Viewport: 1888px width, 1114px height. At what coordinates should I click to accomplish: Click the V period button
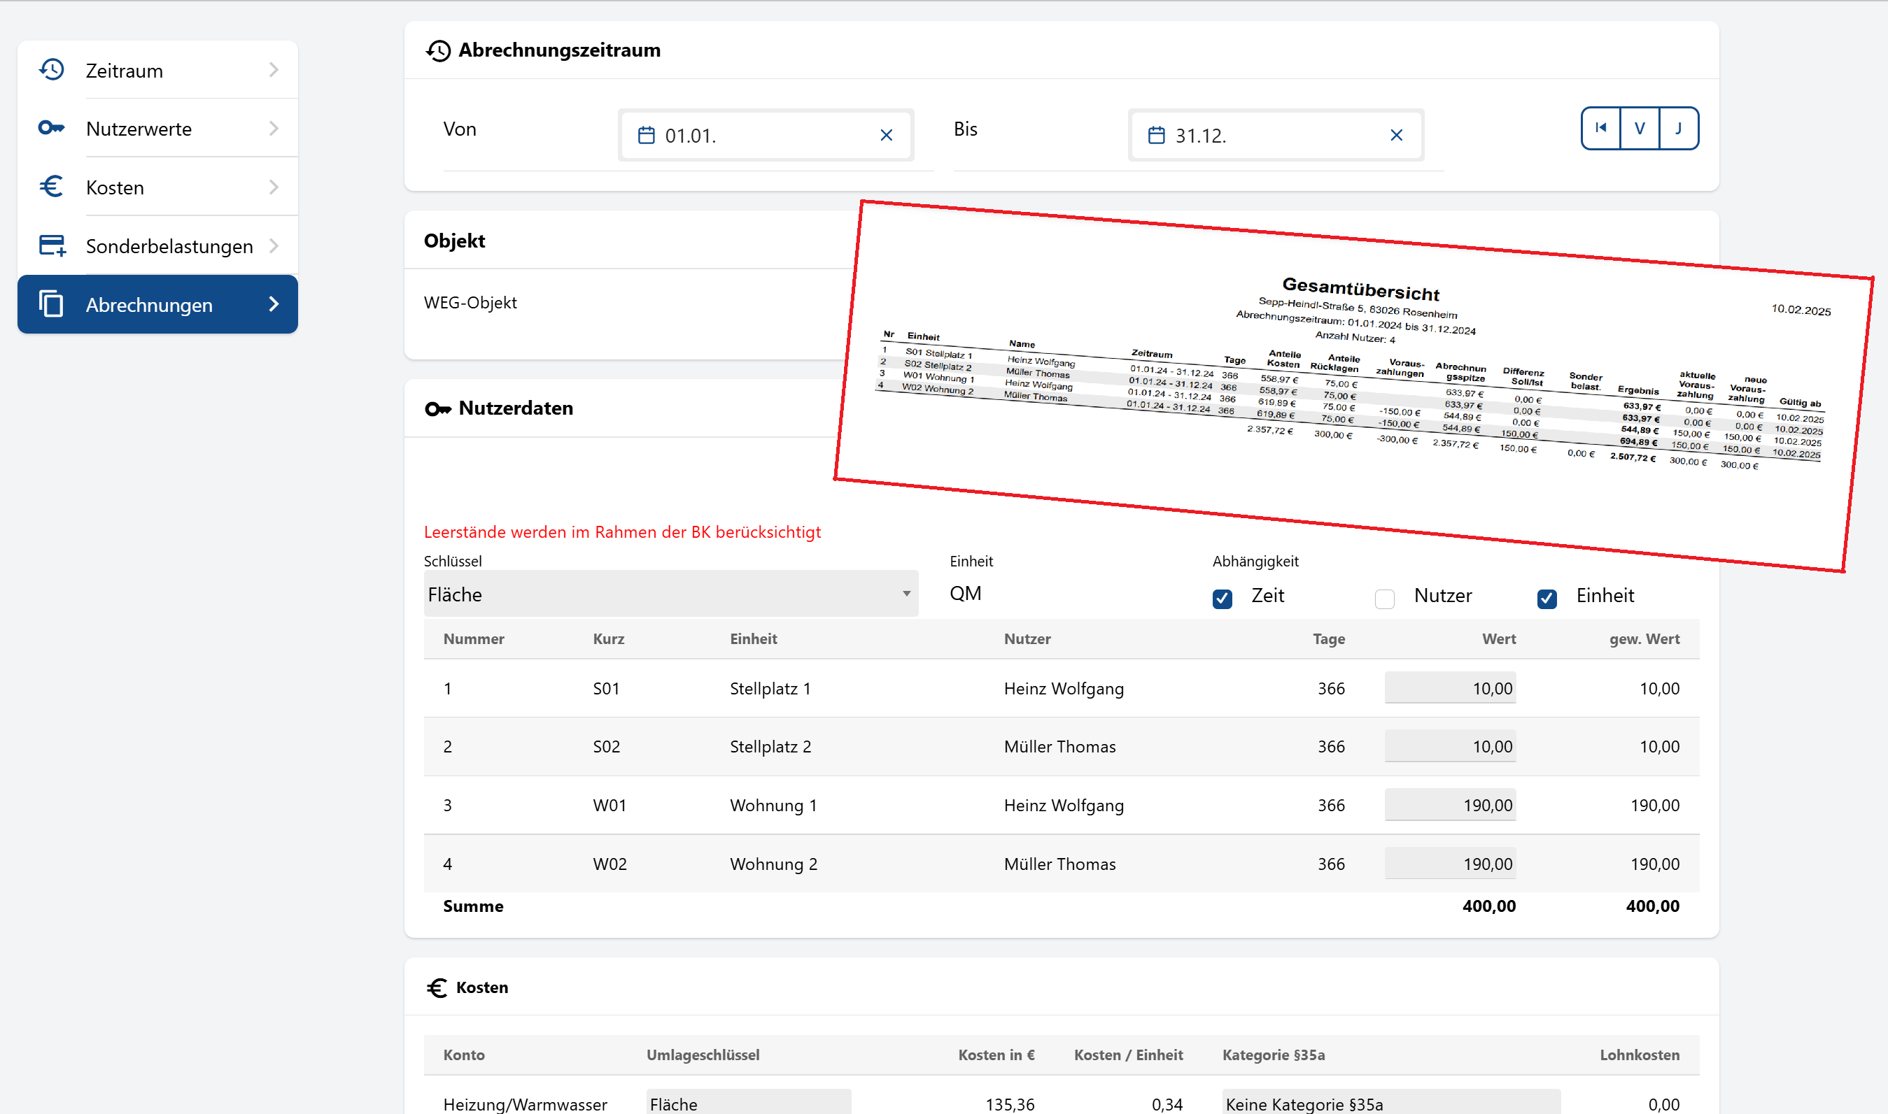coord(1640,129)
